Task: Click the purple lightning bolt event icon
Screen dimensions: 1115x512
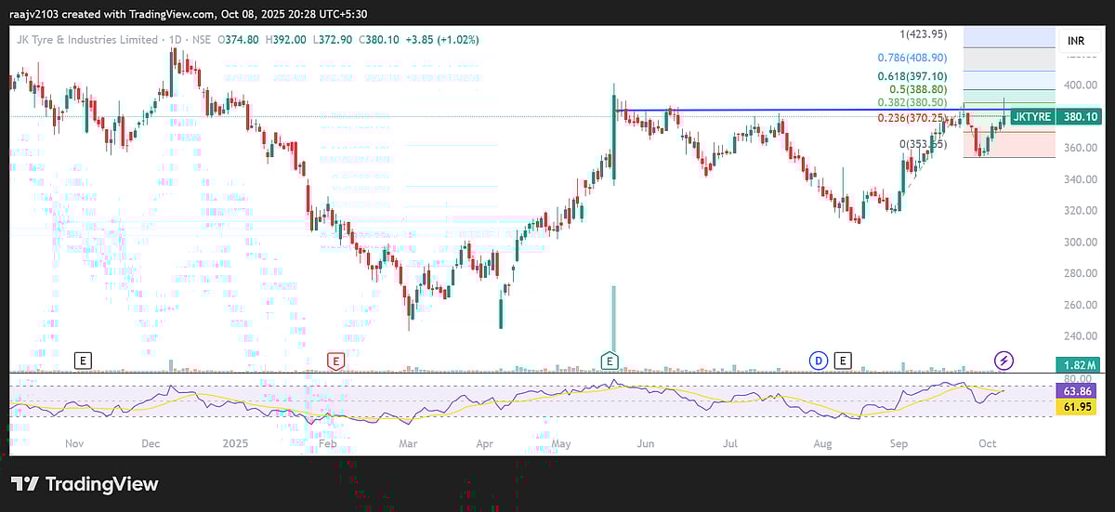Action: [1003, 360]
